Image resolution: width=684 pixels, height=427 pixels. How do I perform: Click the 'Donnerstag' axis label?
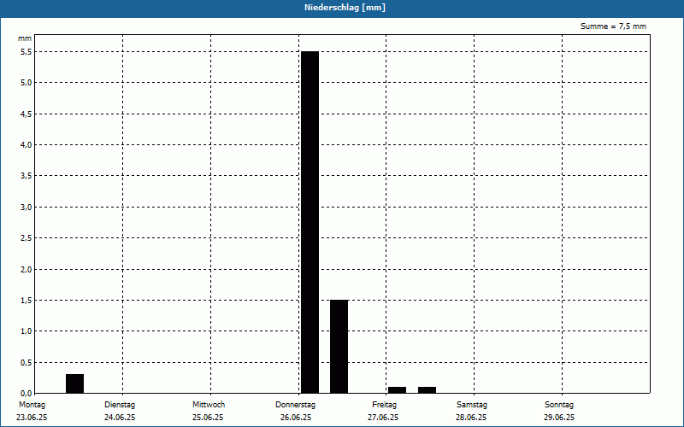295,405
